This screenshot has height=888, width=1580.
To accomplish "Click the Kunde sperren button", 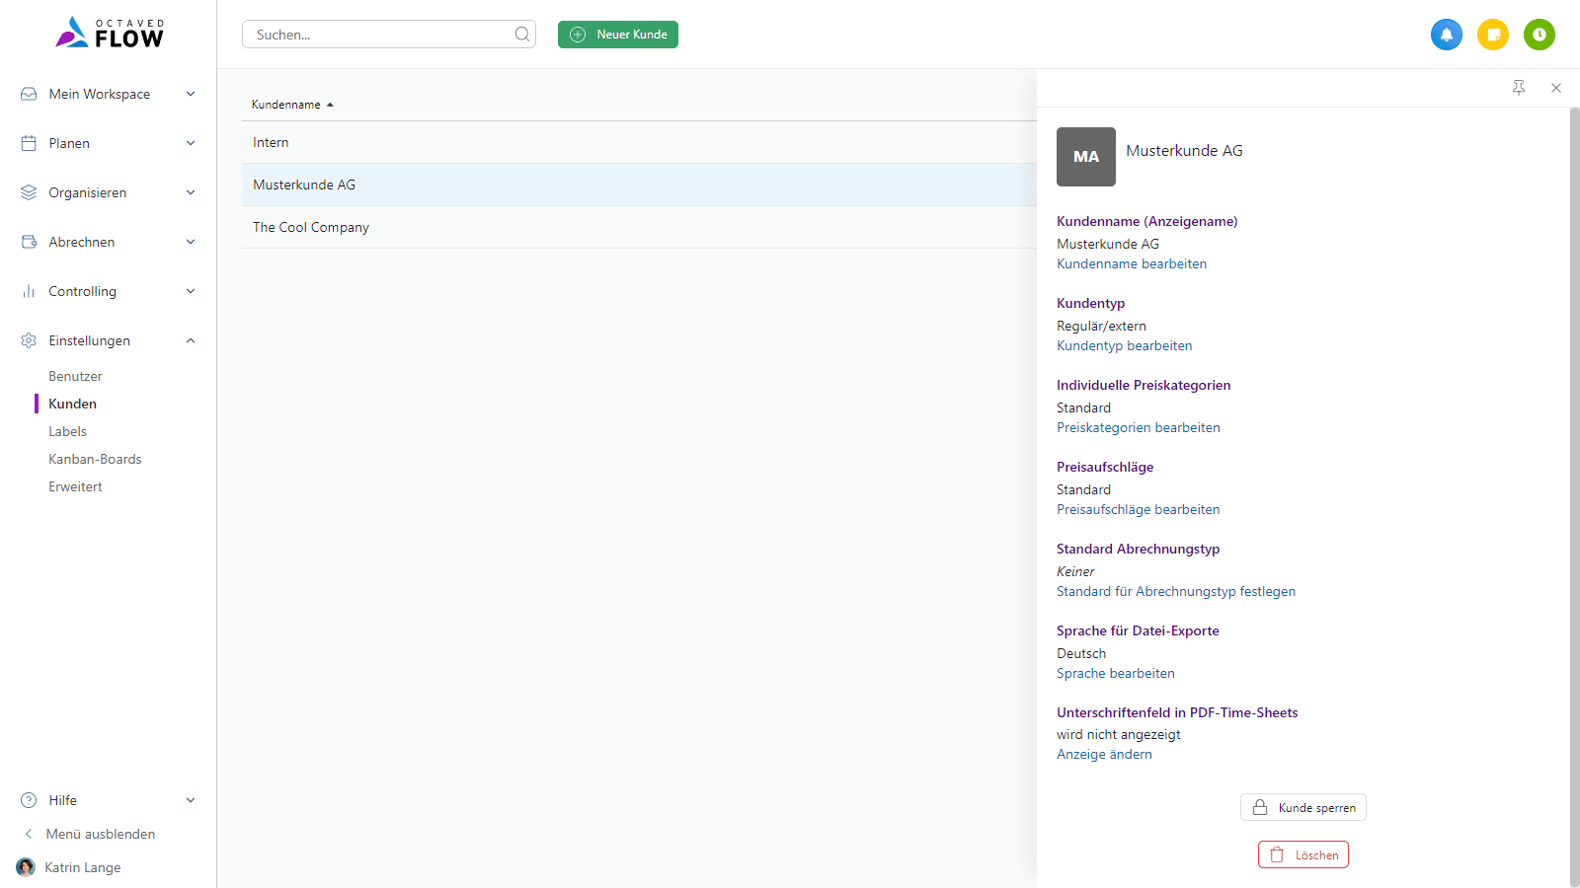I will [1303, 807].
